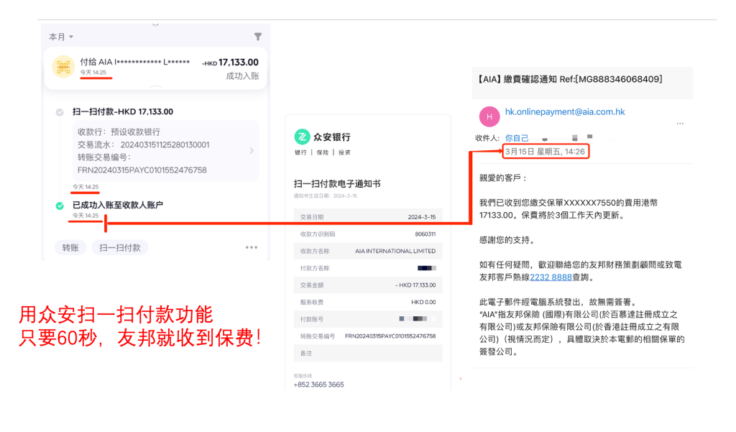Open the three-dot more options in bank app
736x432 pixels.
[251, 247]
